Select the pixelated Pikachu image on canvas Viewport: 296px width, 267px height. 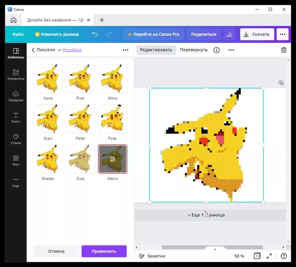(206, 145)
